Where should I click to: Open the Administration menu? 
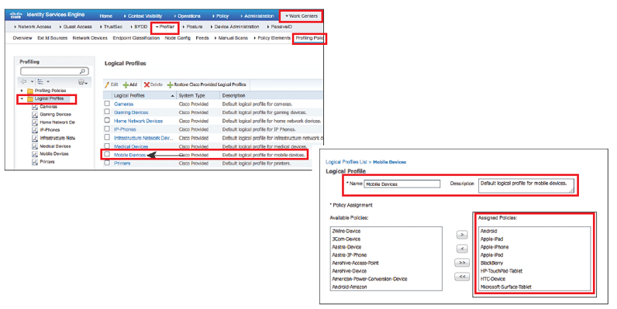tap(257, 16)
